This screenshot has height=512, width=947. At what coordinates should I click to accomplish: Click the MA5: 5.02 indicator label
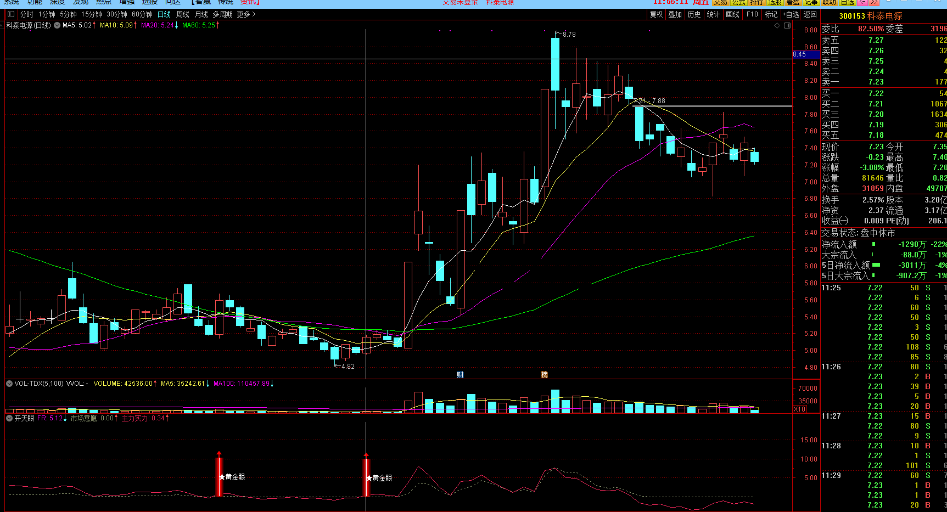pos(79,25)
